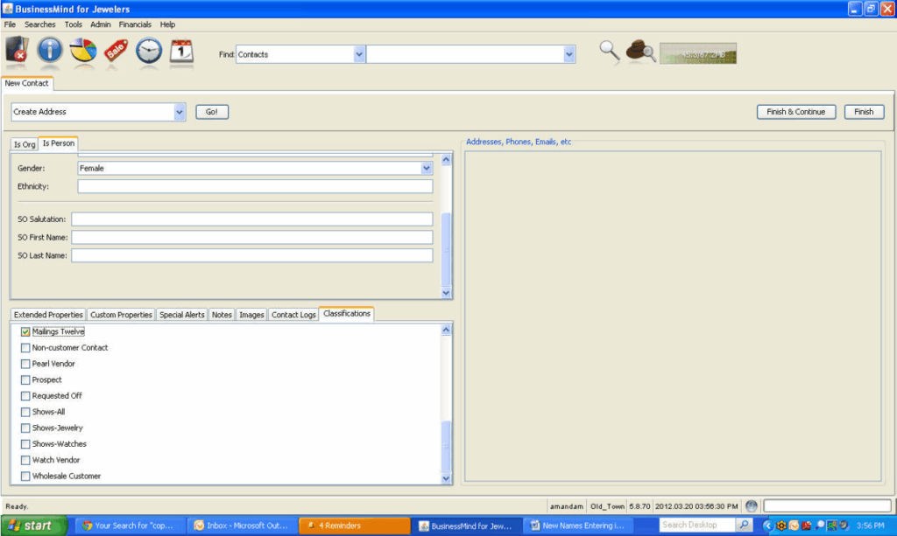The height and width of the screenshot is (536, 897).
Task: Open the Special Alerts tab
Action: [x=182, y=315]
